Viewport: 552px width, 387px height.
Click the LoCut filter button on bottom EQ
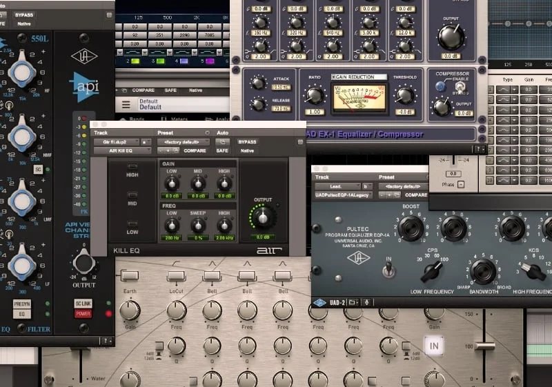pyautogui.click(x=176, y=275)
